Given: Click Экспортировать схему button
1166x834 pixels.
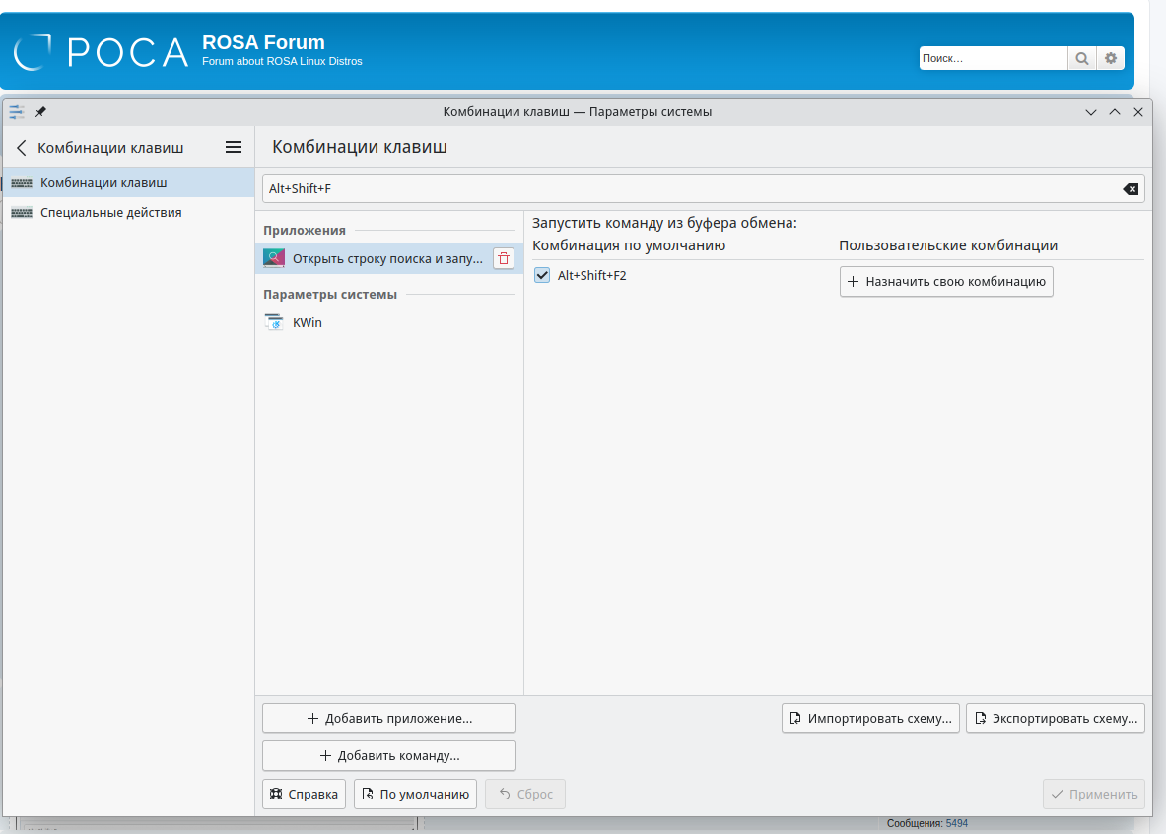Looking at the screenshot, I should [1056, 718].
